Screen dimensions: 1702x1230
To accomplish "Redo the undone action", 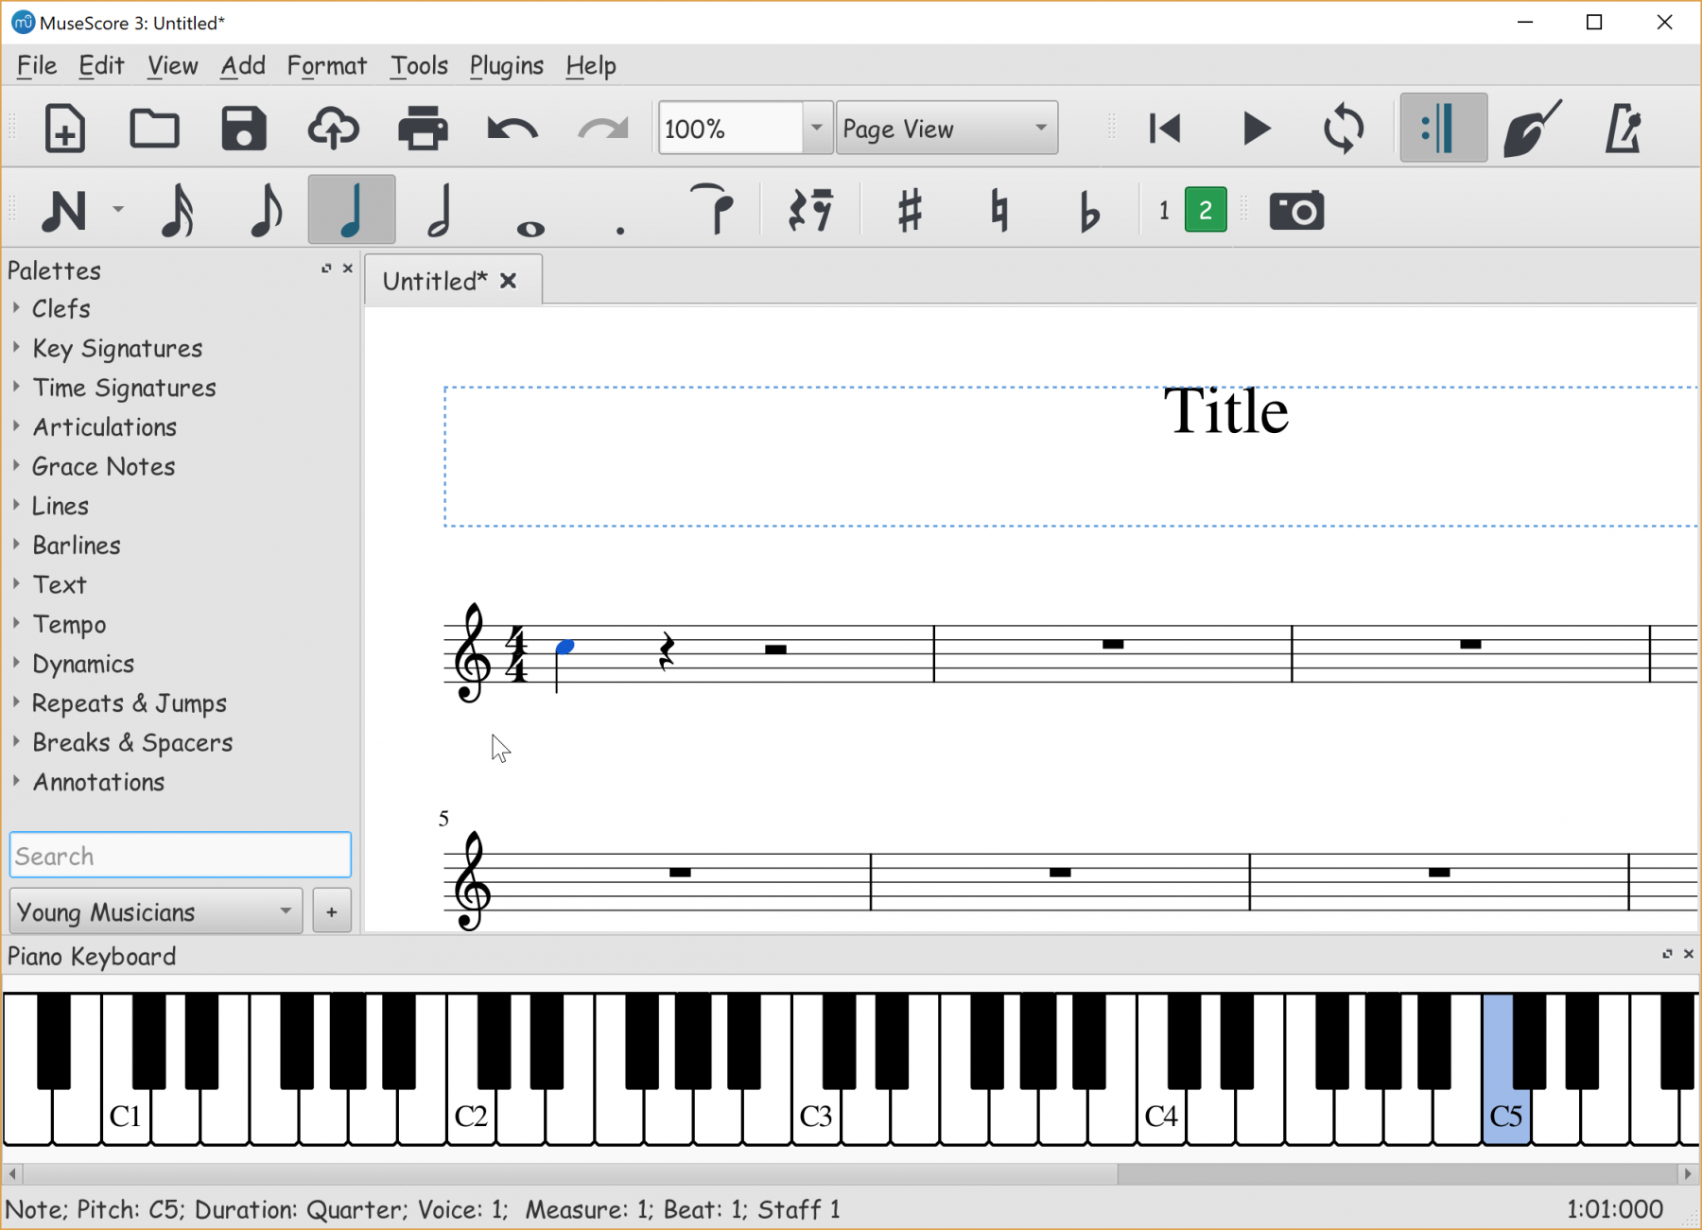I will 602,129.
